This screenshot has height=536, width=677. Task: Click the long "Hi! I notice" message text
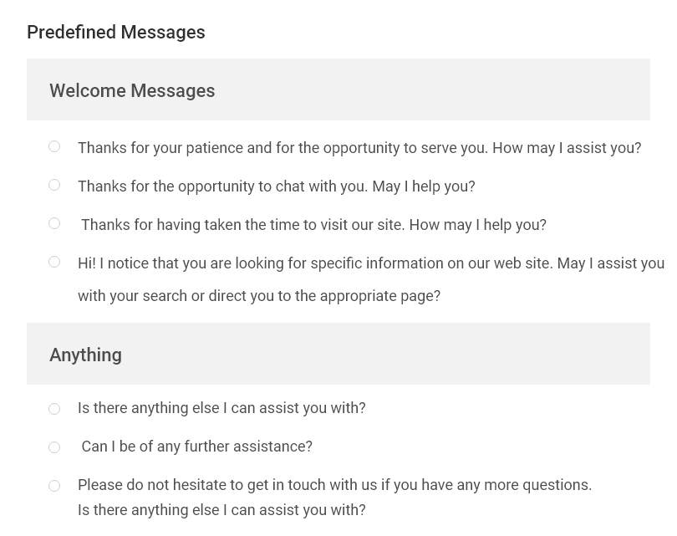click(x=371, y=279)
